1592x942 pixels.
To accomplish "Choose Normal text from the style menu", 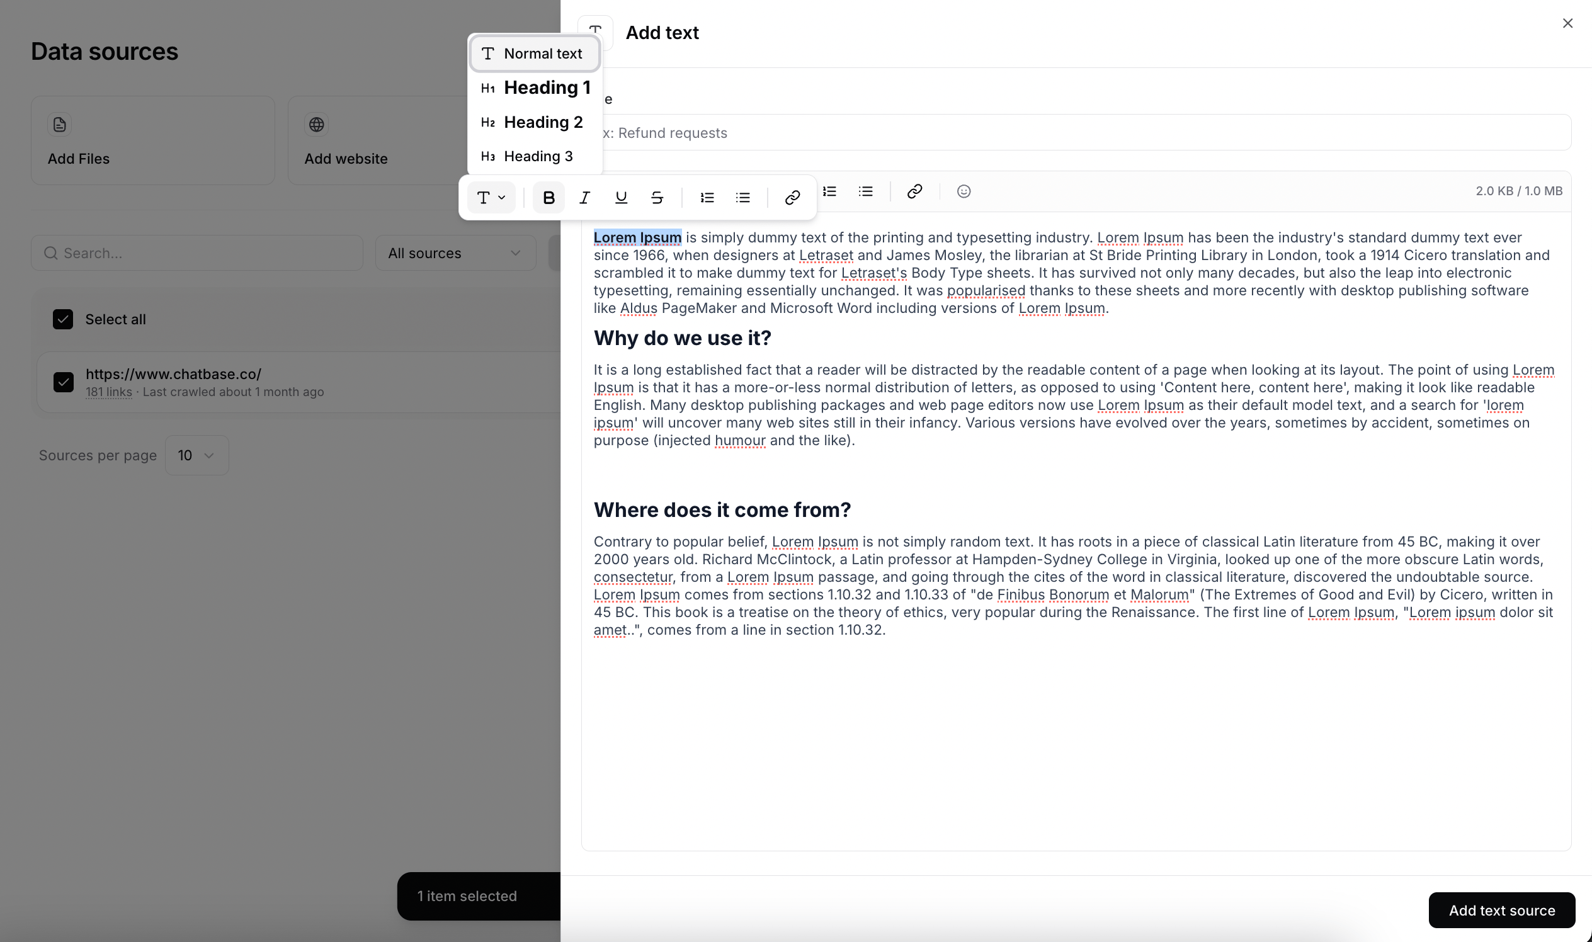I will pyautogui.click(x=535, y=54).
